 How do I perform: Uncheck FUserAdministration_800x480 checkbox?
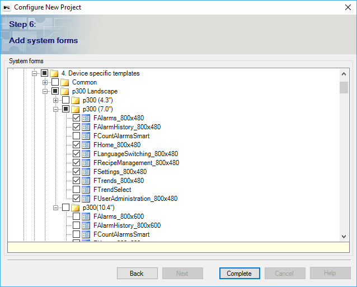click(x=76, y=199)
